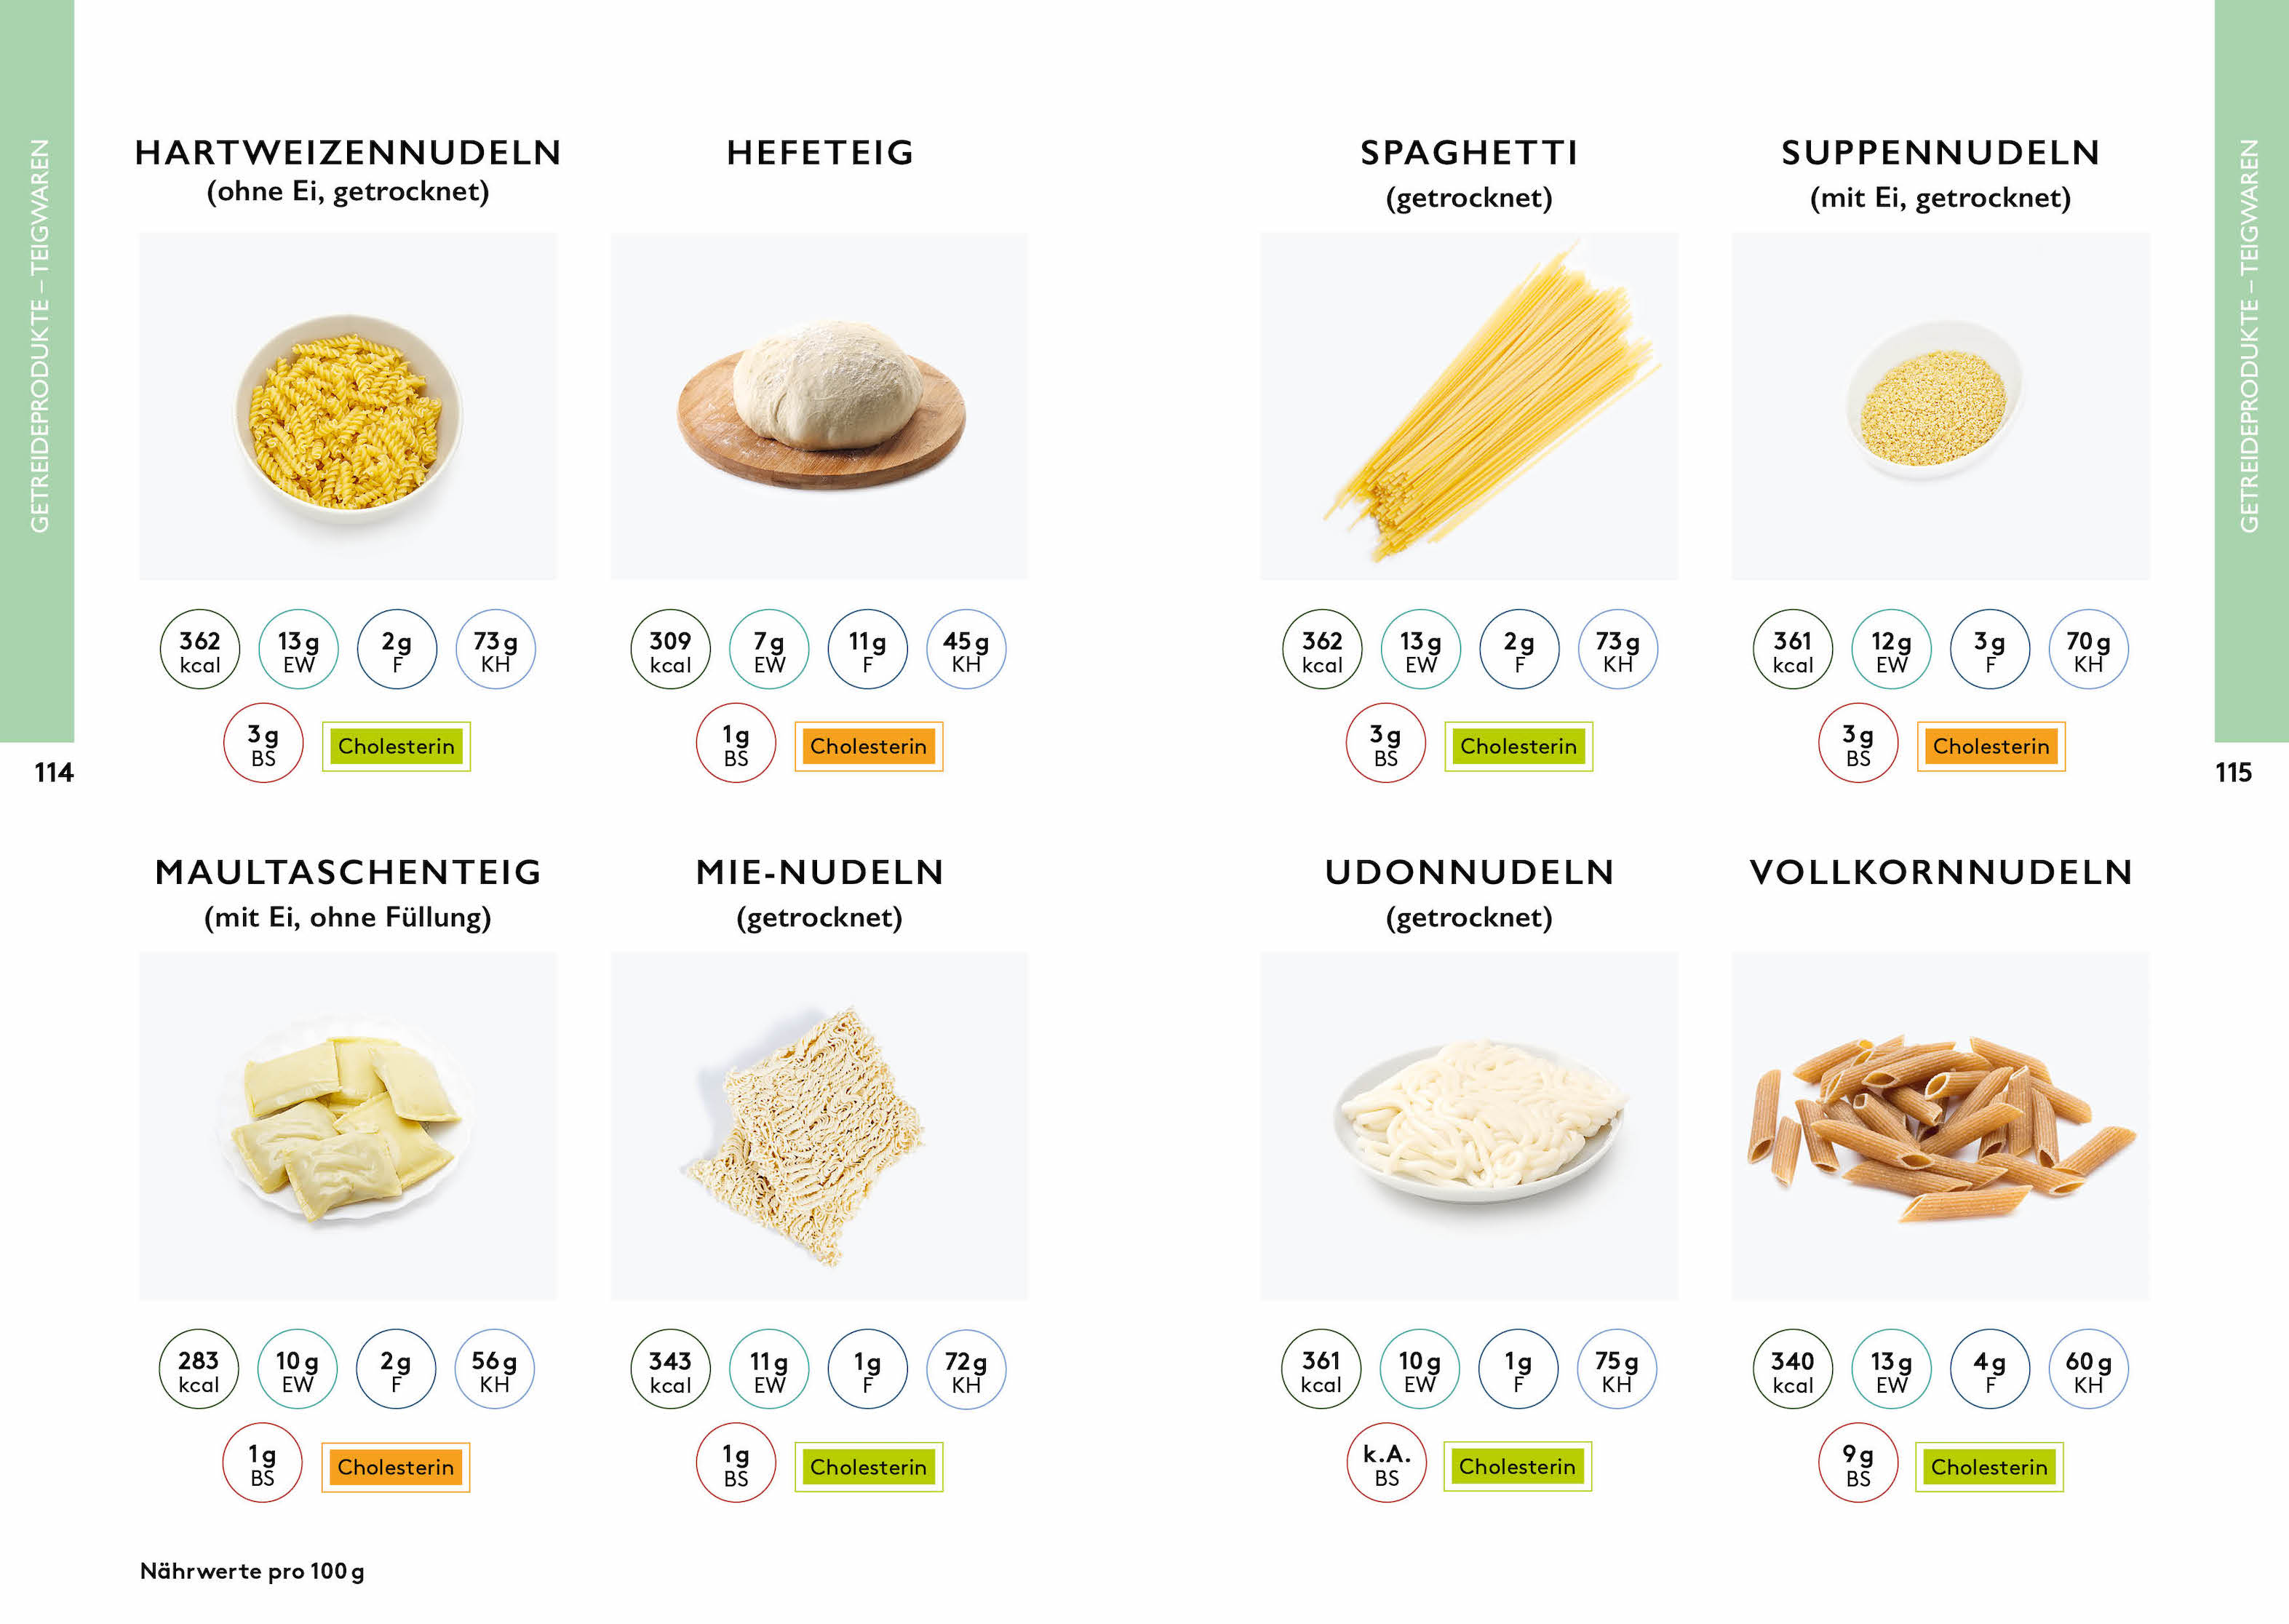Open the dried spaghetti photo

[1469, 406]
